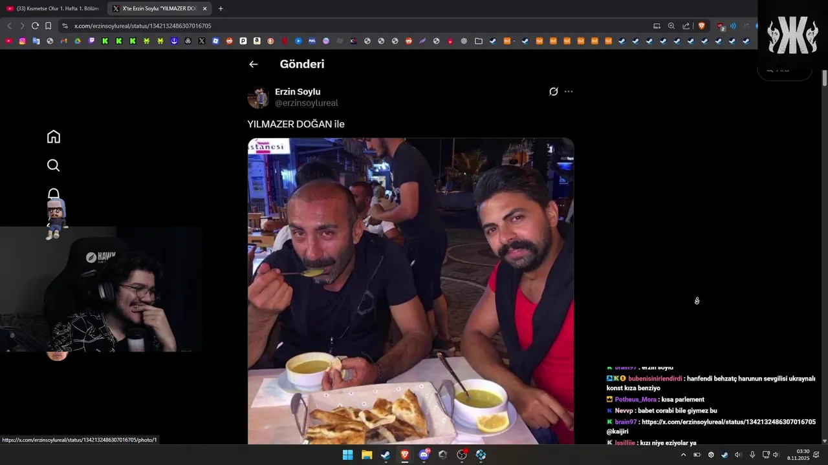Click the @erzinsoylureal handle

(x=307, y=103)
